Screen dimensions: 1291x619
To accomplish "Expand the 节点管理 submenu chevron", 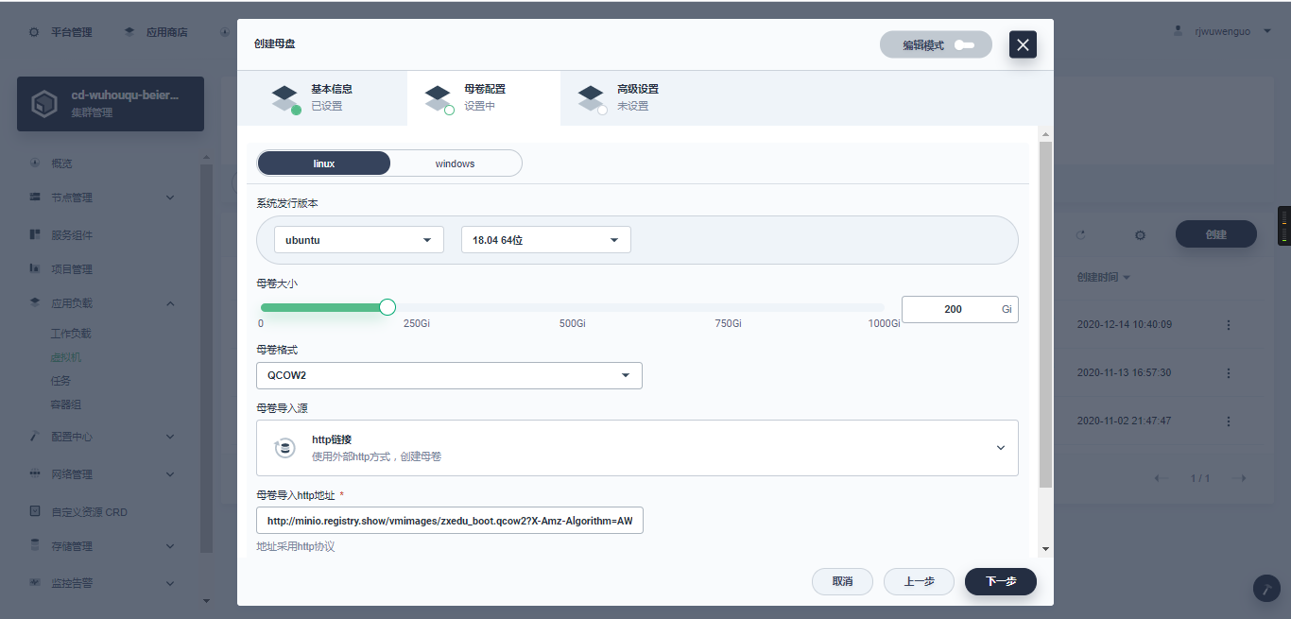I will tap(170, 198).
